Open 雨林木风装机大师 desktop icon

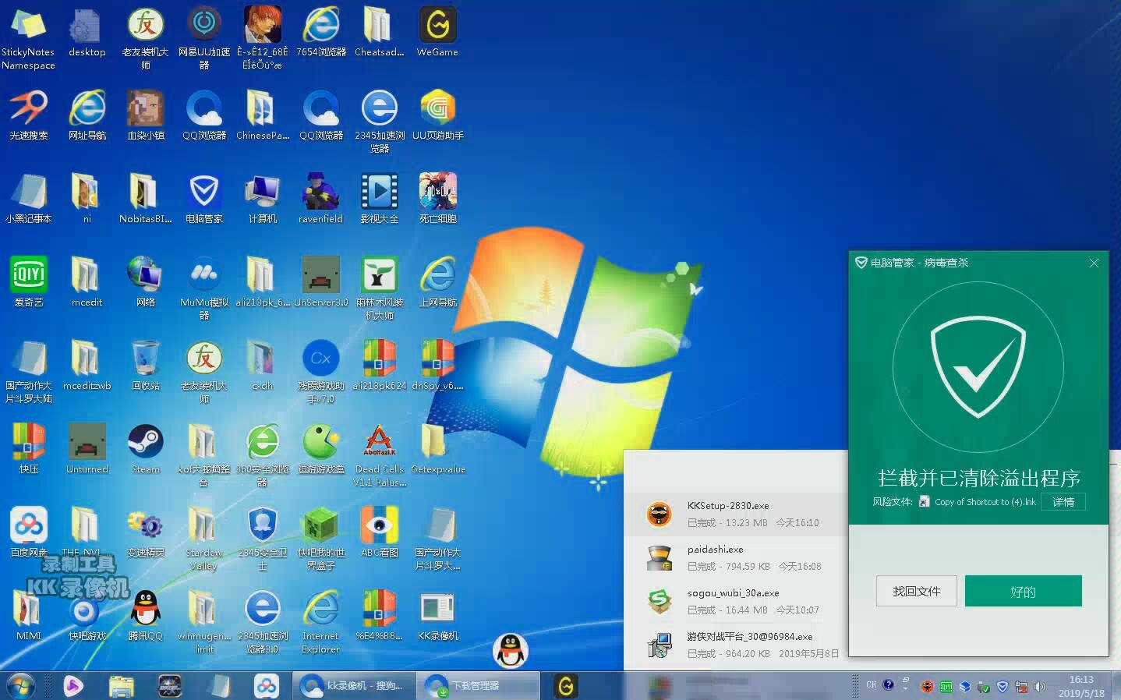click(x=379, y=287)
